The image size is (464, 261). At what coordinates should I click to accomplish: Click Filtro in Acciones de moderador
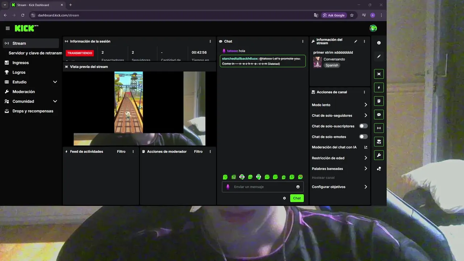click(198, 152)
